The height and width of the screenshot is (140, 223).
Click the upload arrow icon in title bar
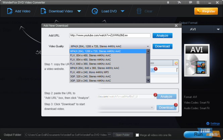click(168, 2)
